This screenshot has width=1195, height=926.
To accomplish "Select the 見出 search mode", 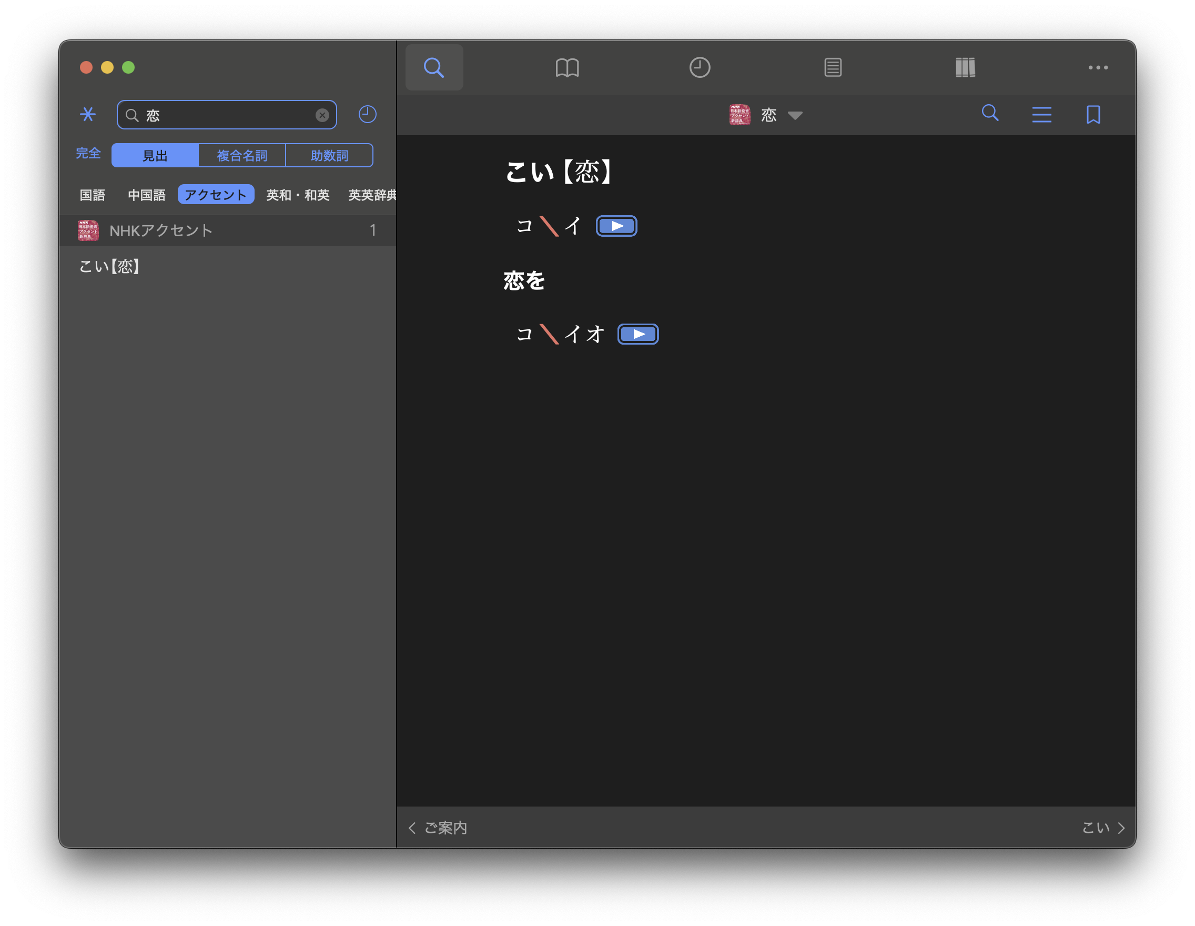I will pyautogui.click(x=155, y=155).
